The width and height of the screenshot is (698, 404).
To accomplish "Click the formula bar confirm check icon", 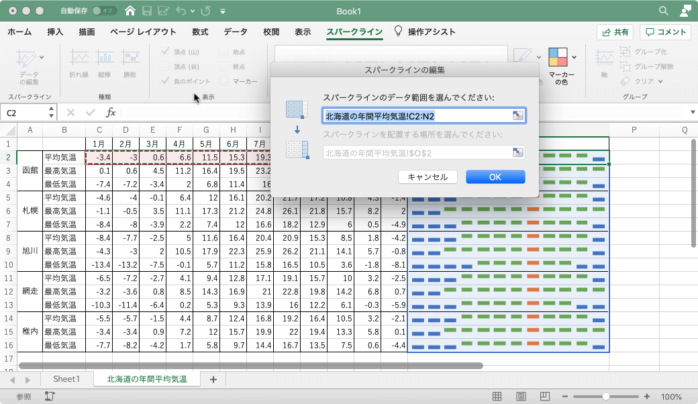I will coord(91,113).
